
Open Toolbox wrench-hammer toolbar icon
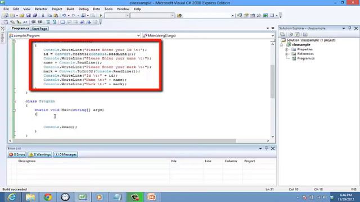tap(259, 16)
